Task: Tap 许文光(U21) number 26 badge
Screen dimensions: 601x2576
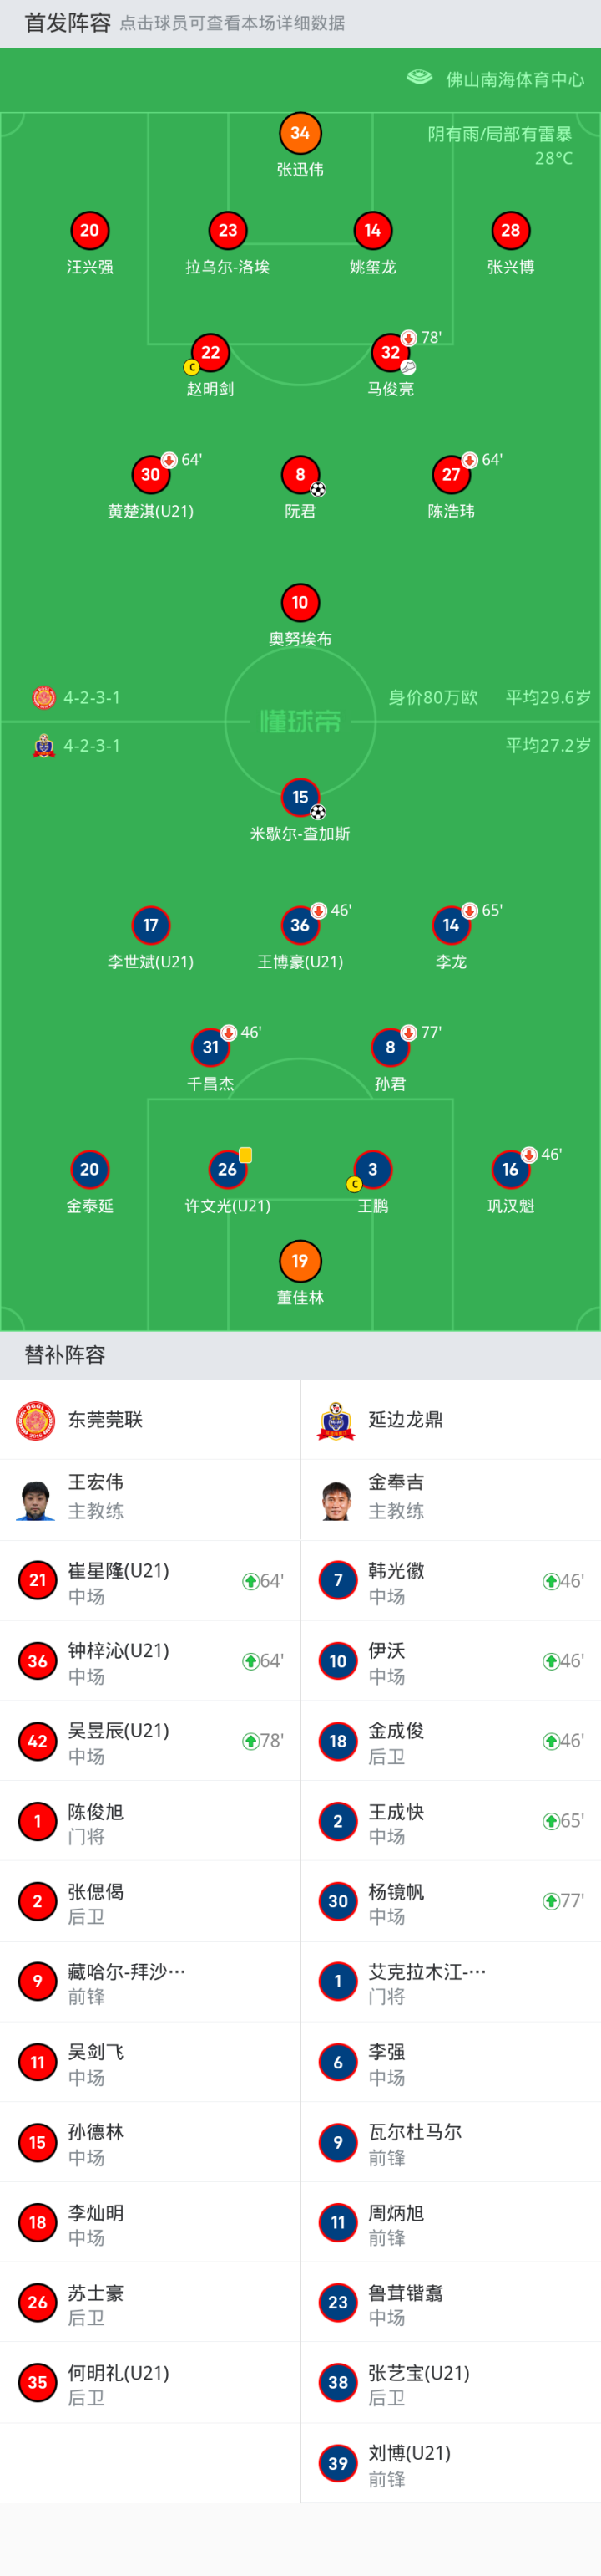Action: point(228,1169)
